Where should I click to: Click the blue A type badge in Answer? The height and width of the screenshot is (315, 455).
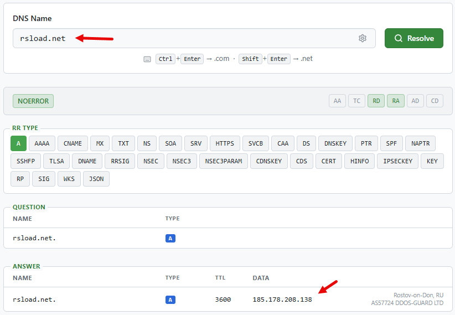coord(170,299)
